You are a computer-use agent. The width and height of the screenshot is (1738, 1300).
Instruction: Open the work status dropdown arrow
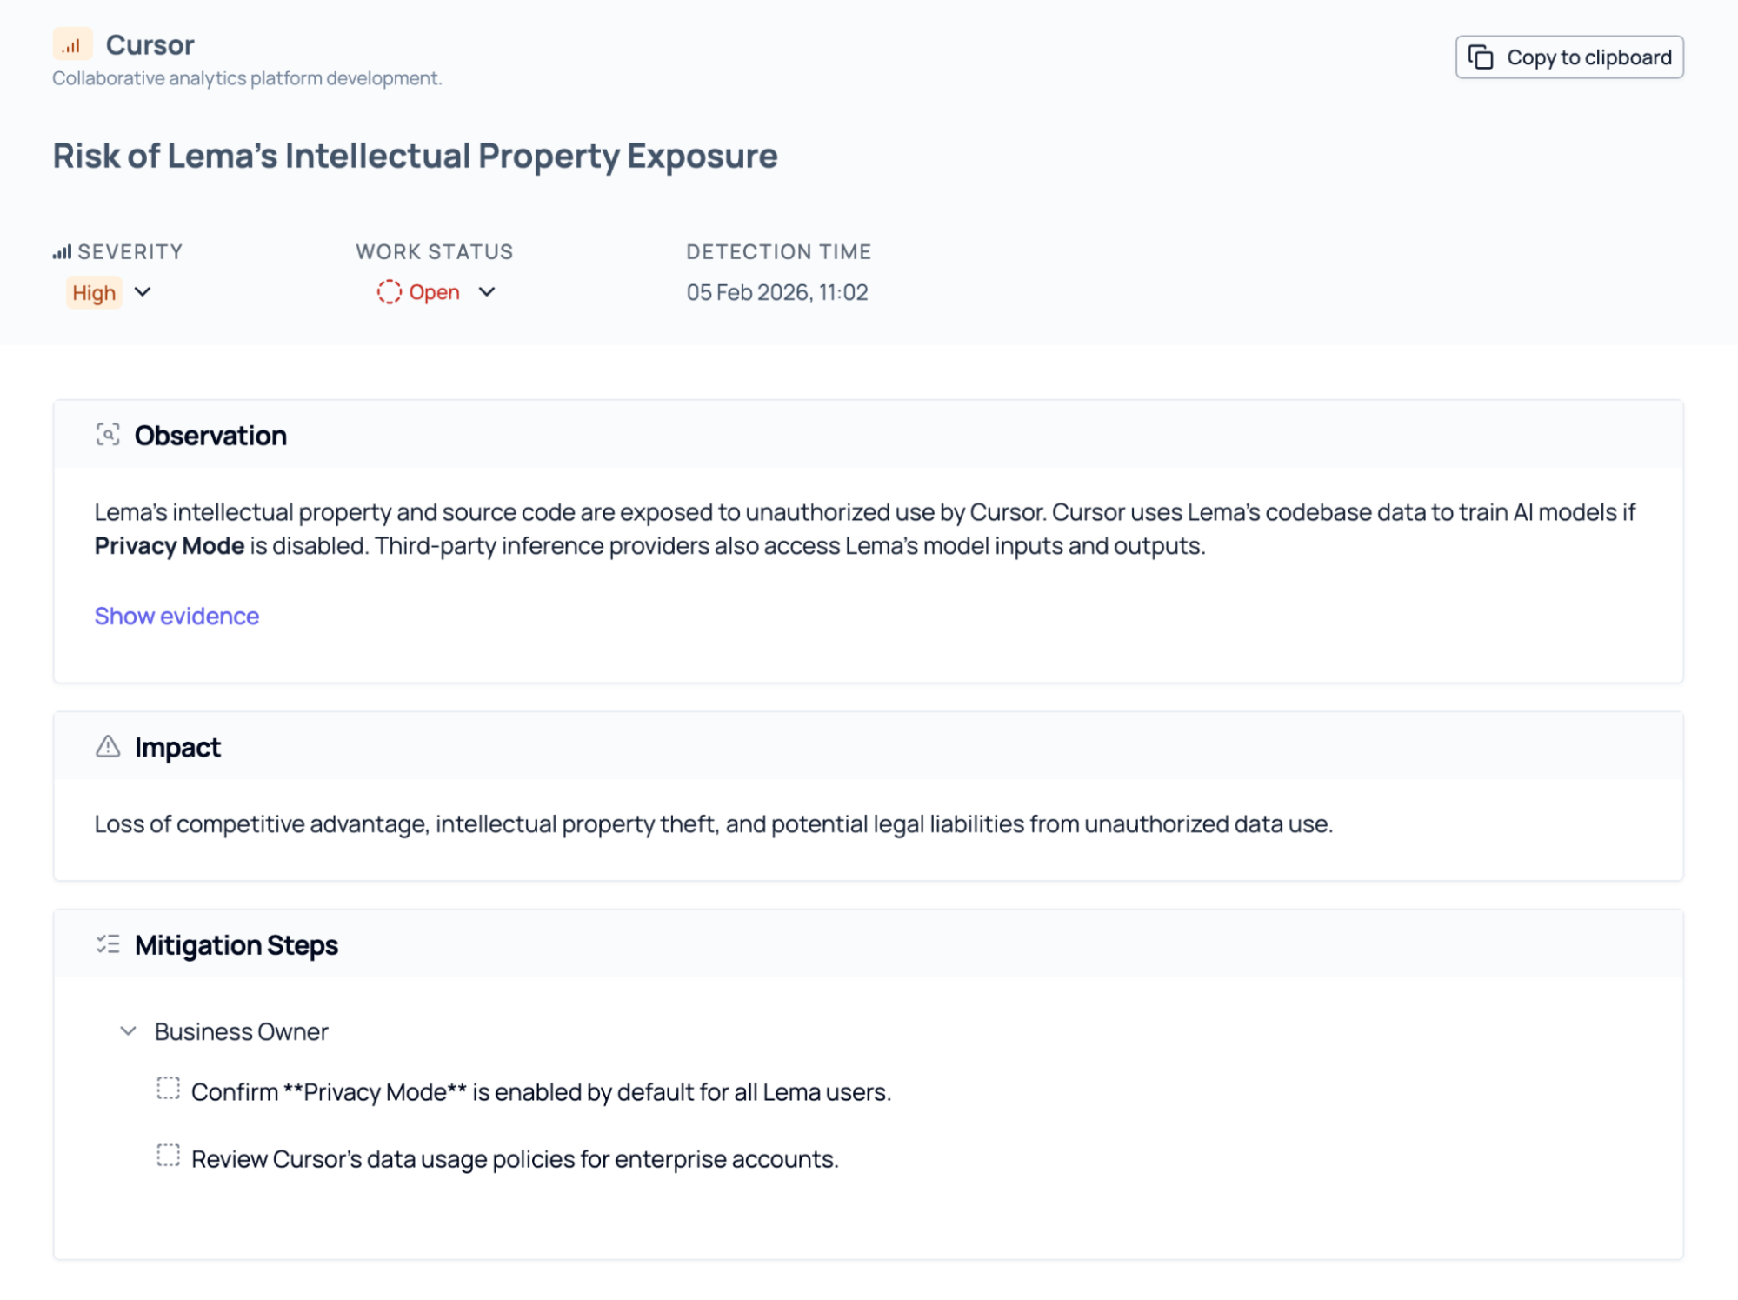(487, 292)
